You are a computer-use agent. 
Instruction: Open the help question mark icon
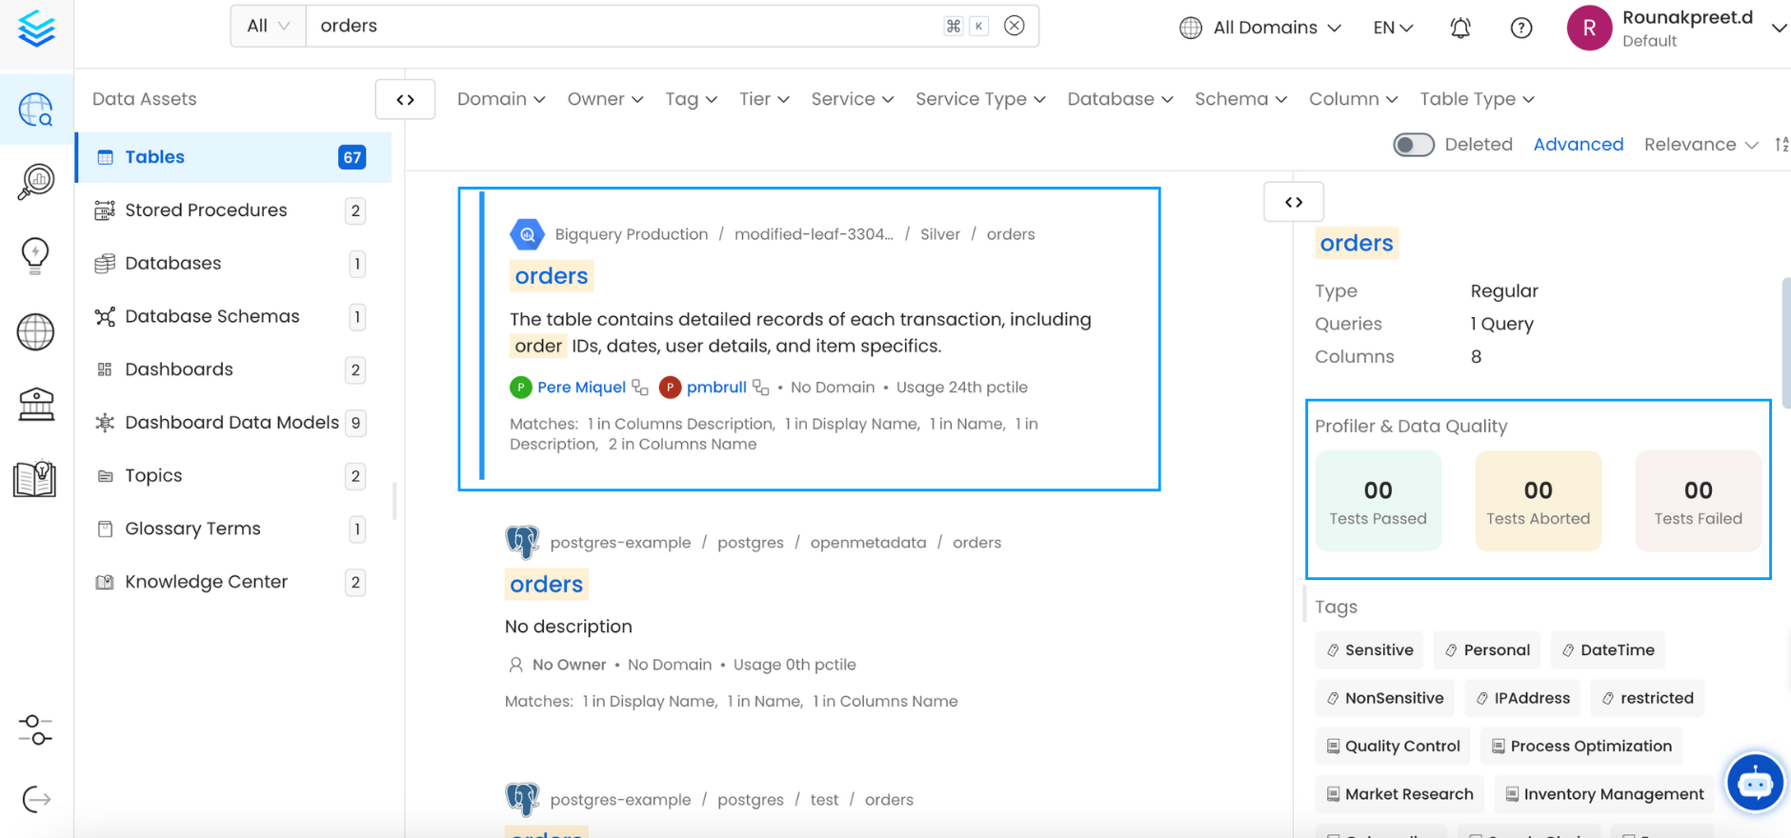point(1521,28)
